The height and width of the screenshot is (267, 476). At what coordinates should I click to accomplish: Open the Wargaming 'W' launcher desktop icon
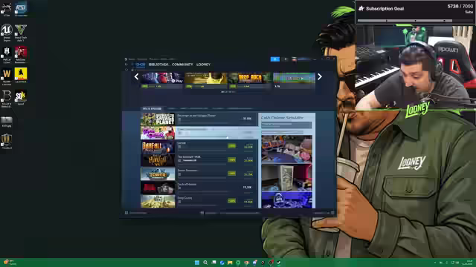click(7, 76)
